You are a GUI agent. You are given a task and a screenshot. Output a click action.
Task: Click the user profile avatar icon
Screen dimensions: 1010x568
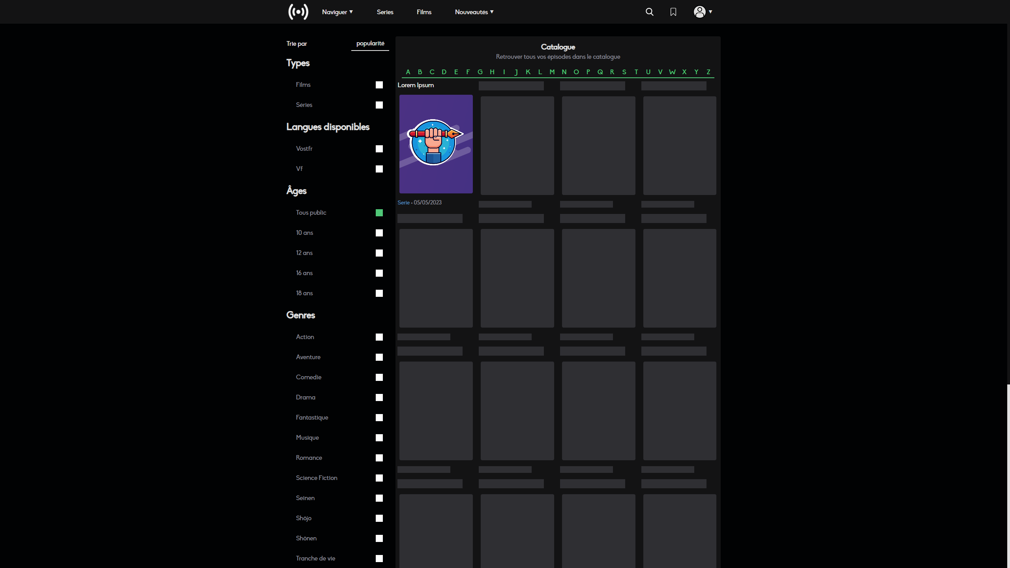click(x=699, y=12)
